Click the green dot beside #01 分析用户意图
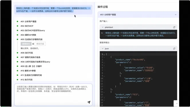Screen dimensions: 190x107 click(17, 21)
